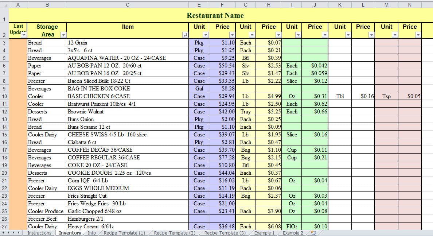Click the 'FlOz' unit cell
The image size is (433, 236).
pyautogui.click(x=292, y=226)
